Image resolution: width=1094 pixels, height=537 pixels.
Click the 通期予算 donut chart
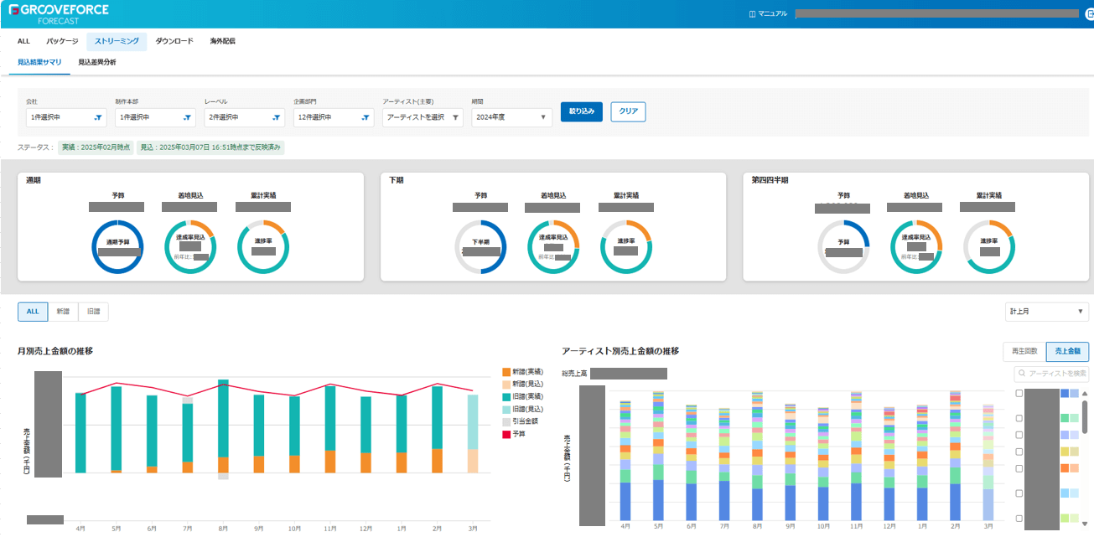117,247
